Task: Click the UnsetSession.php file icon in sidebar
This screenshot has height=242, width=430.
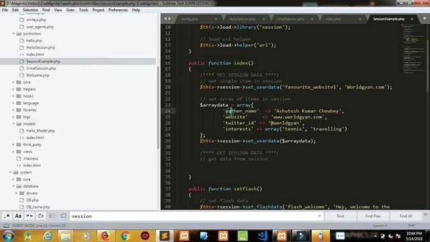Action: pyautogui.click(x=22, y=69)
